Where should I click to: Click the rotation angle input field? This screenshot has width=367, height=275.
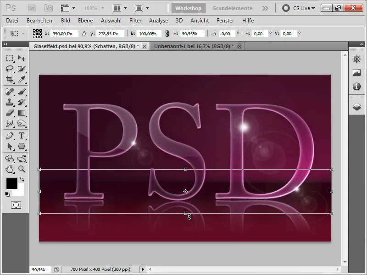coord(227,33)
